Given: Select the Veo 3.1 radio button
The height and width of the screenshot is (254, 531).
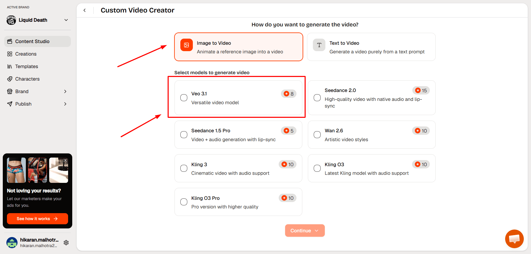Looking at the screenshot, I should (184, 98).
